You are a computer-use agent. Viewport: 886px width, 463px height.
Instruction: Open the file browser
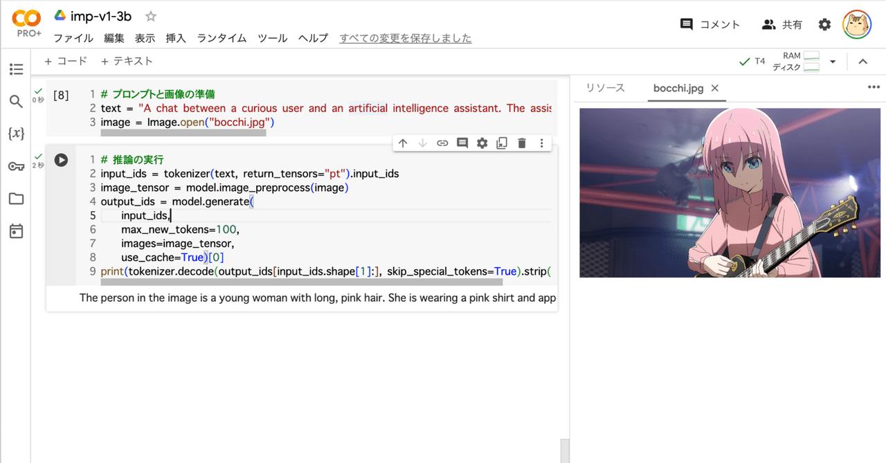[x=17, y=198]
